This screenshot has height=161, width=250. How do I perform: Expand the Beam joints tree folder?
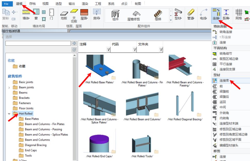pos(9,88)
